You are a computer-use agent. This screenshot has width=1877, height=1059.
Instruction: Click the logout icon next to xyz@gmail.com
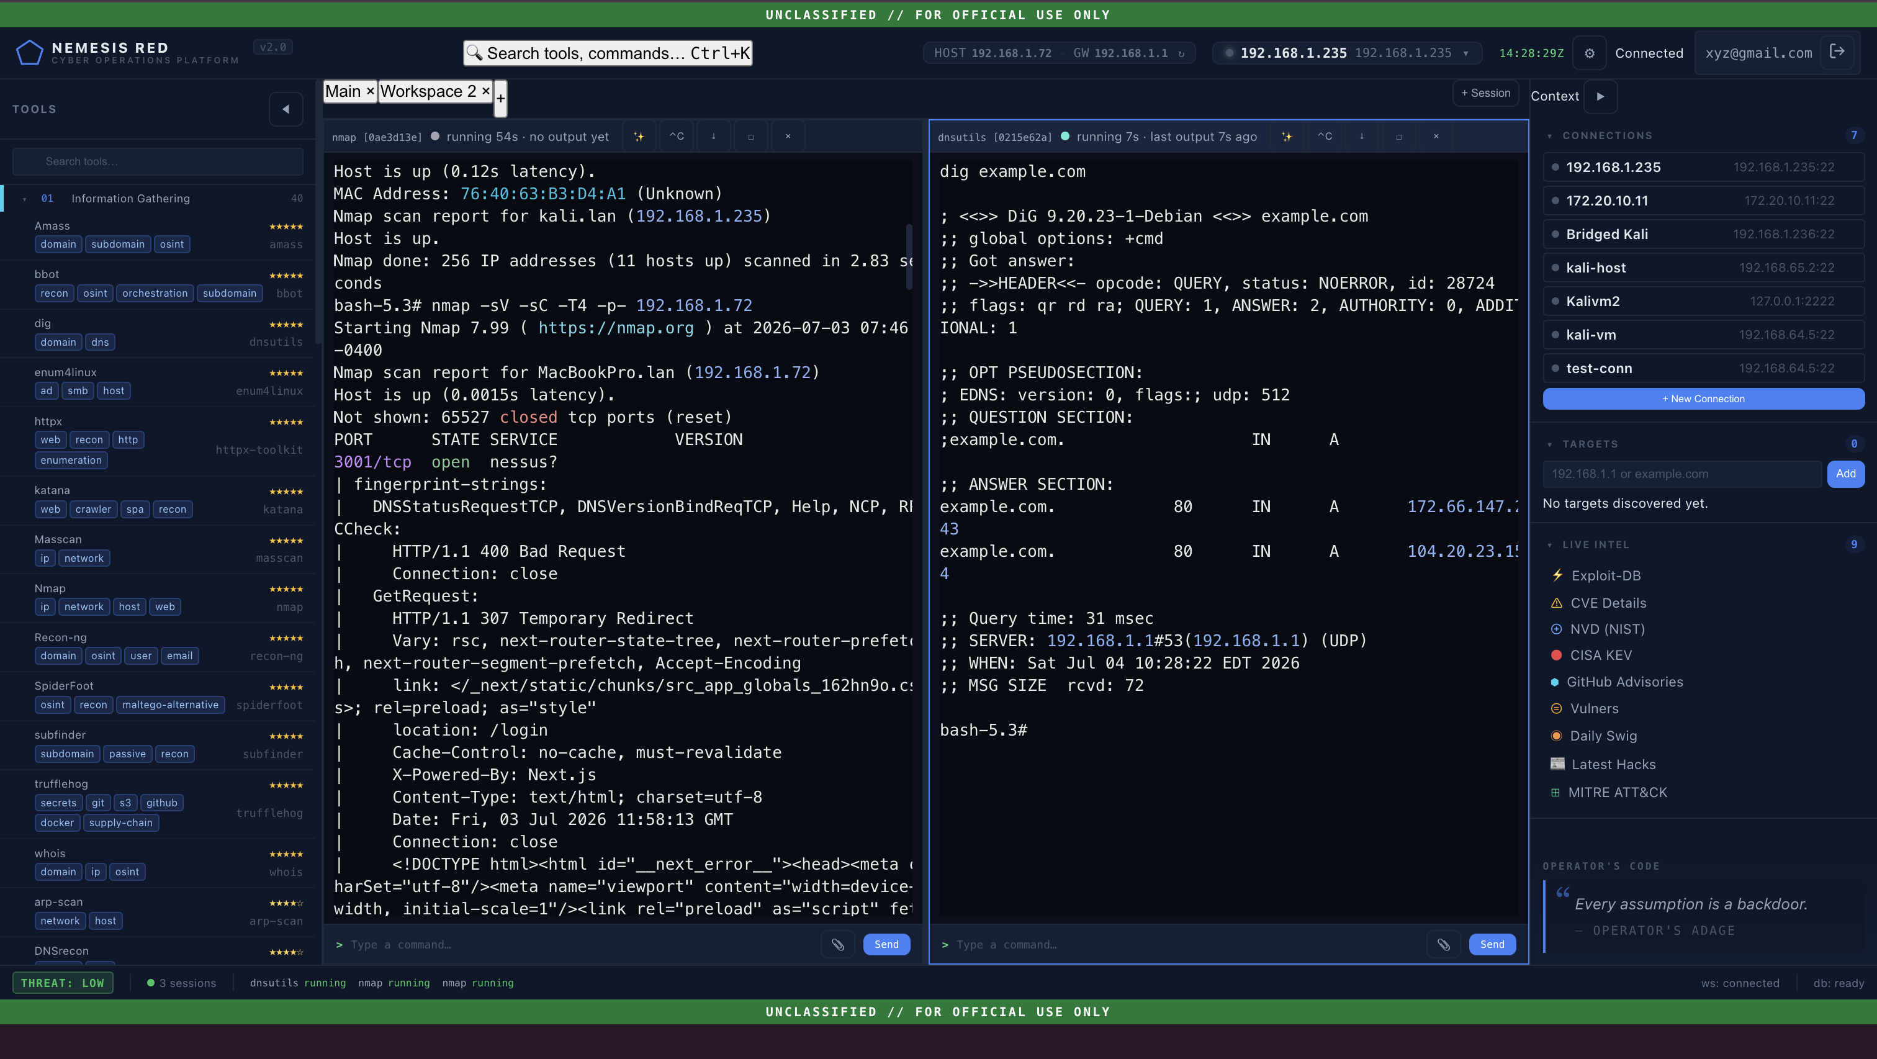(x=1837, y=52)
